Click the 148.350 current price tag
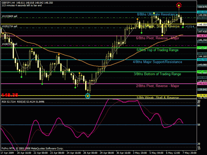The image size is (207, 155). [x=202, y=25]
